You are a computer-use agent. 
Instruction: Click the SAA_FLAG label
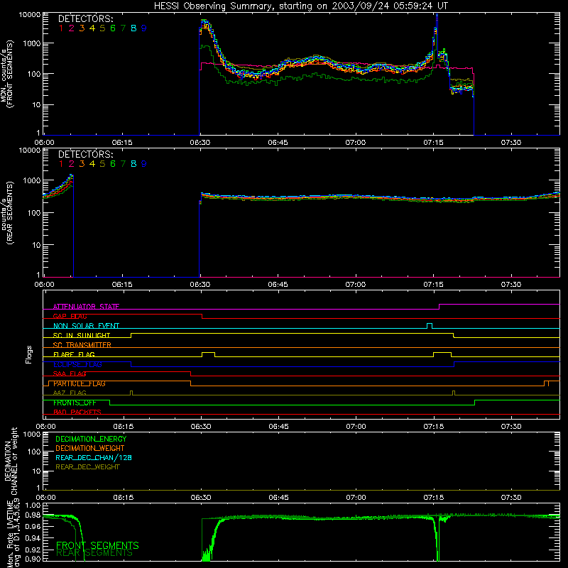[x=70, y=374]
